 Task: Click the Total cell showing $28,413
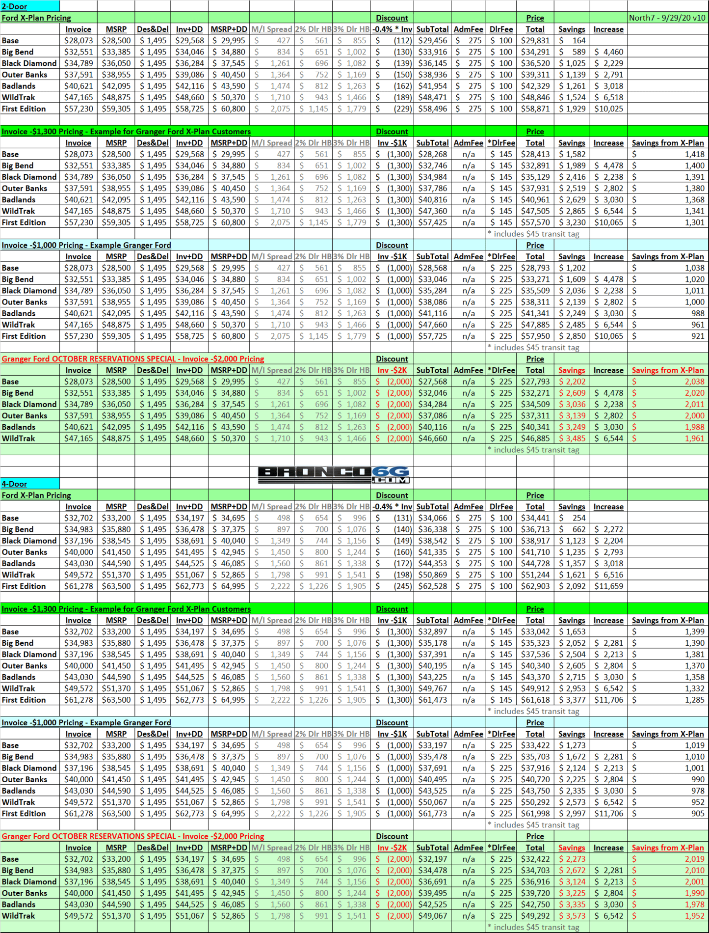point(535,154)
